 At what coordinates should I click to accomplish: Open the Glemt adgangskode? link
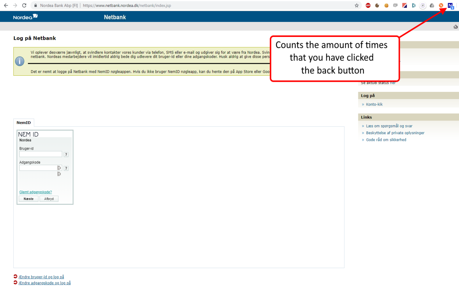point(36,192)
